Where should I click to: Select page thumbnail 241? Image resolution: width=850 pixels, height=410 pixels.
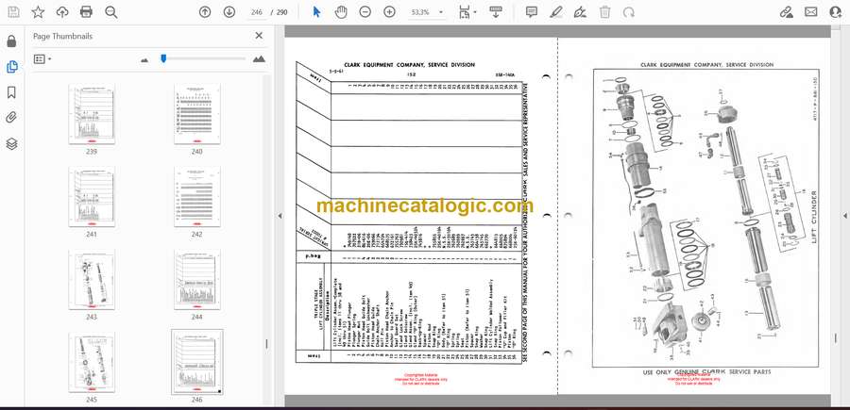click(91, 197)
